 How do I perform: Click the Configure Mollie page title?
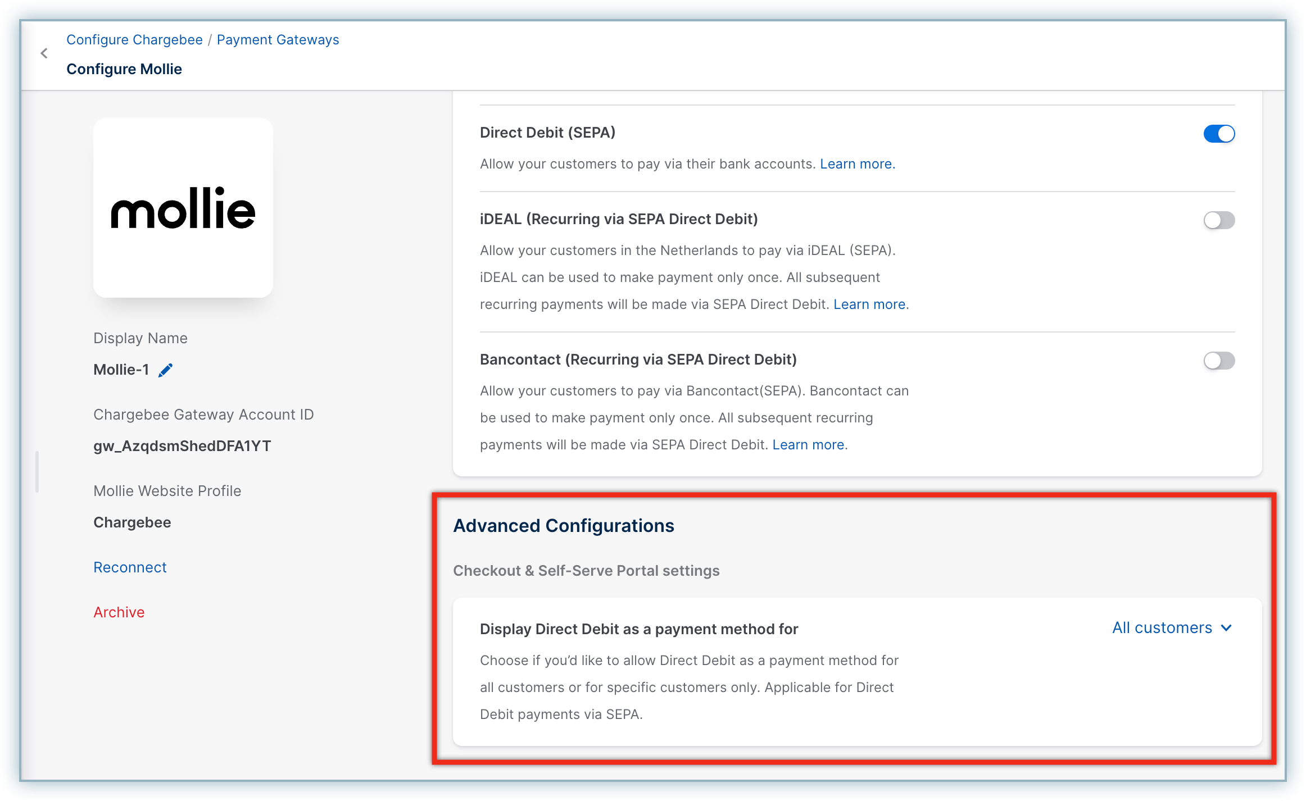124,69
